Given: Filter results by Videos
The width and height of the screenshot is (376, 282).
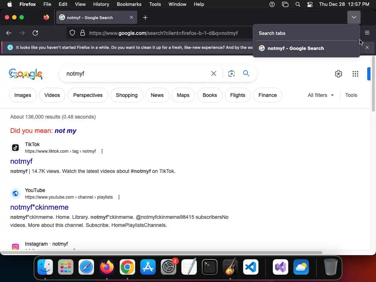Looking at the screenshot, I should pyautogui.click(x=52, y=95).
